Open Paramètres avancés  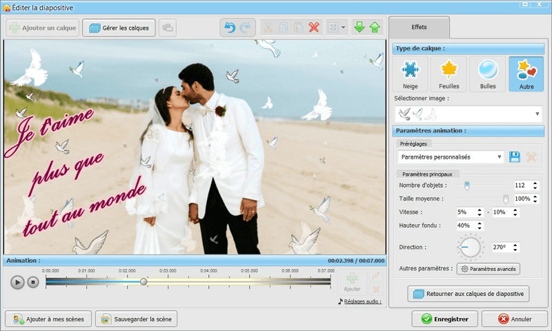(489, 269)
